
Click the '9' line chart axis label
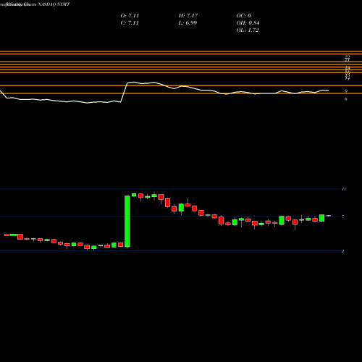pos(346,91)
